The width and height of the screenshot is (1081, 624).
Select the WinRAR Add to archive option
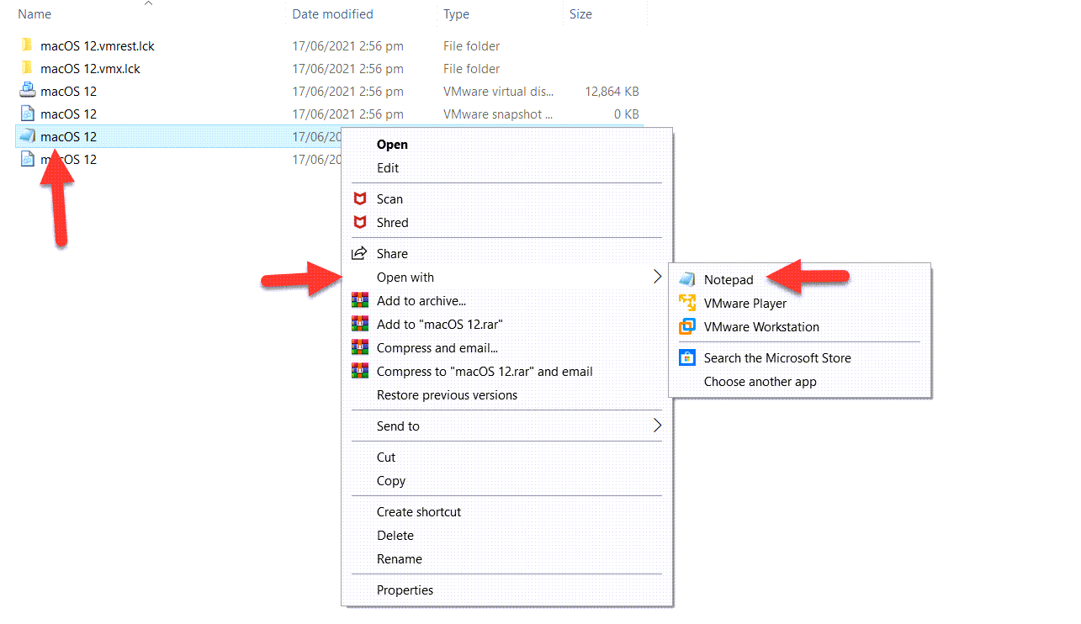click(x=421, y=300)
